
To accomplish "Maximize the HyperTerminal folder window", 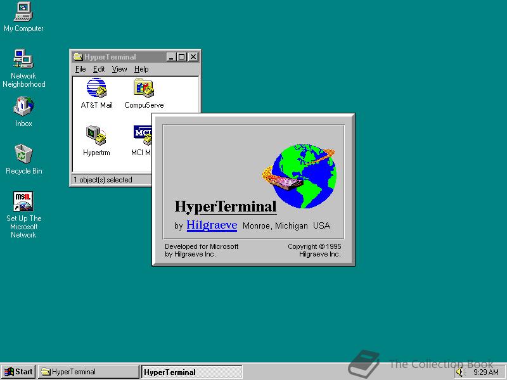I will [x=182, y=57].
